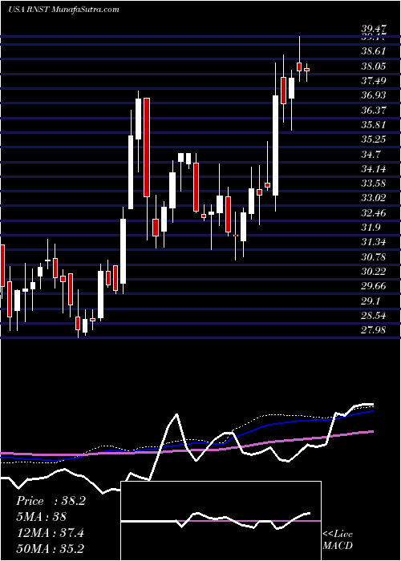Viewport: 401px width, 561px height.
Task: Click the 32.46 price axis label
Action: coord(374,213)
